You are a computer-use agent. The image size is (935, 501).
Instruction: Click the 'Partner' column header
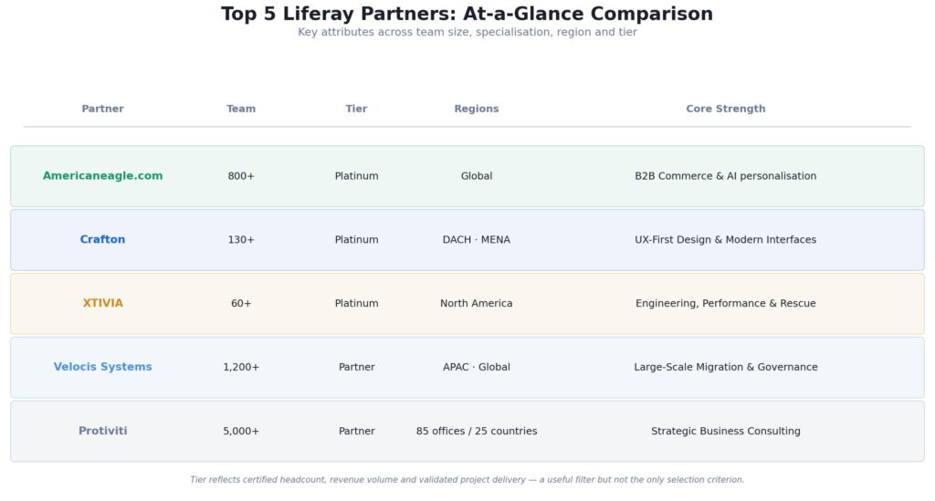[102, 109]
